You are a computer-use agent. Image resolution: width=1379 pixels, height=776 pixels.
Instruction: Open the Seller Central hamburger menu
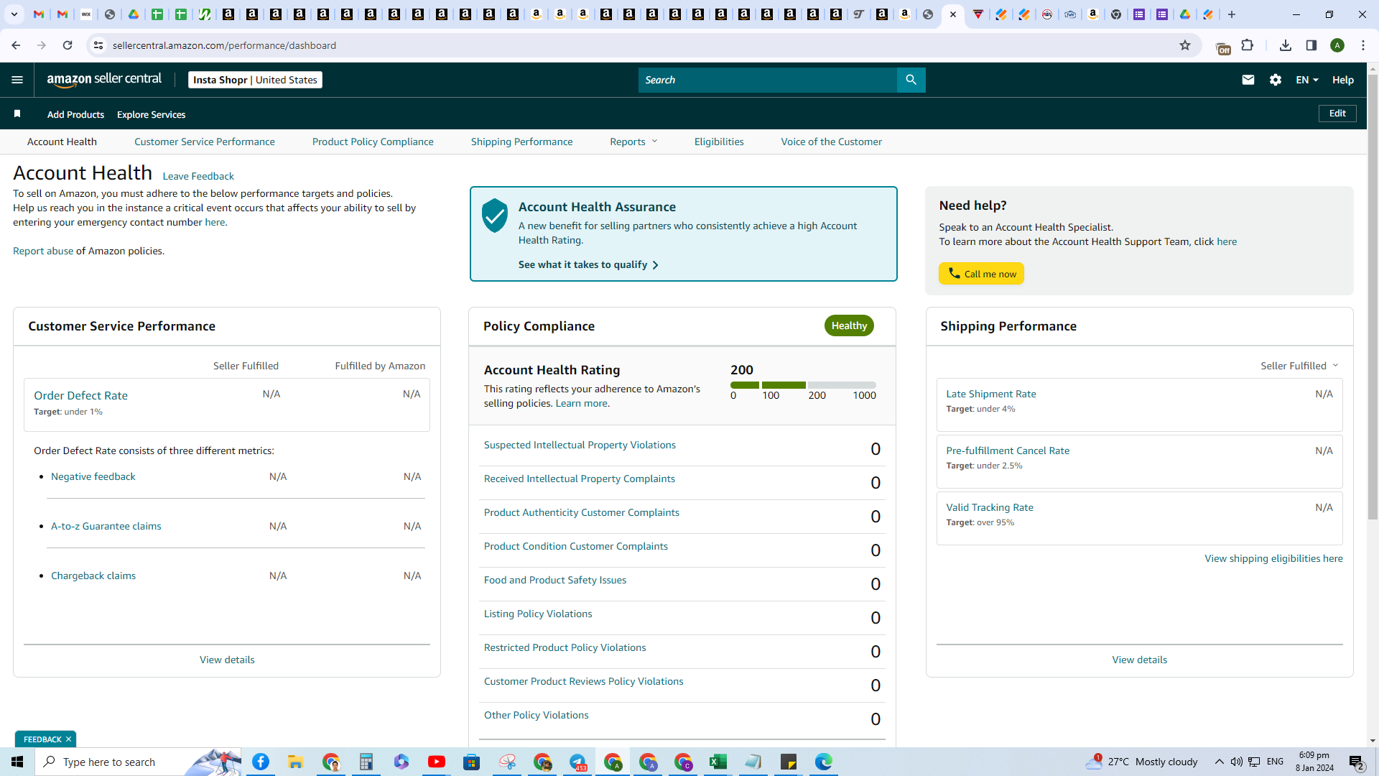[x=17, y=80]
